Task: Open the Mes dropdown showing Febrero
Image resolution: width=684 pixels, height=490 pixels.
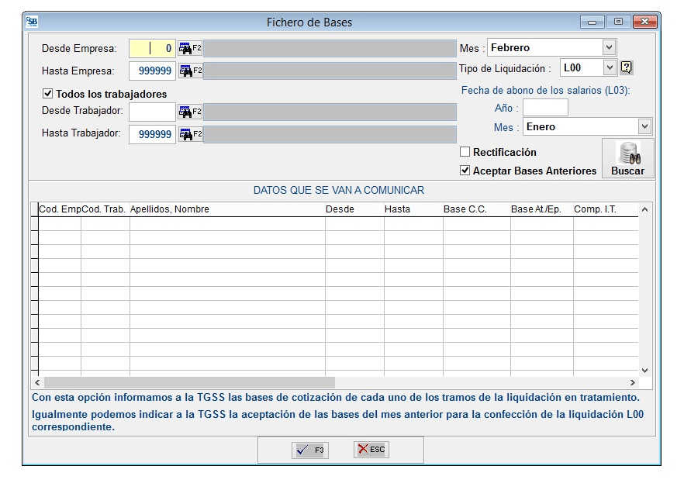Action: click(x=609, y=47)
